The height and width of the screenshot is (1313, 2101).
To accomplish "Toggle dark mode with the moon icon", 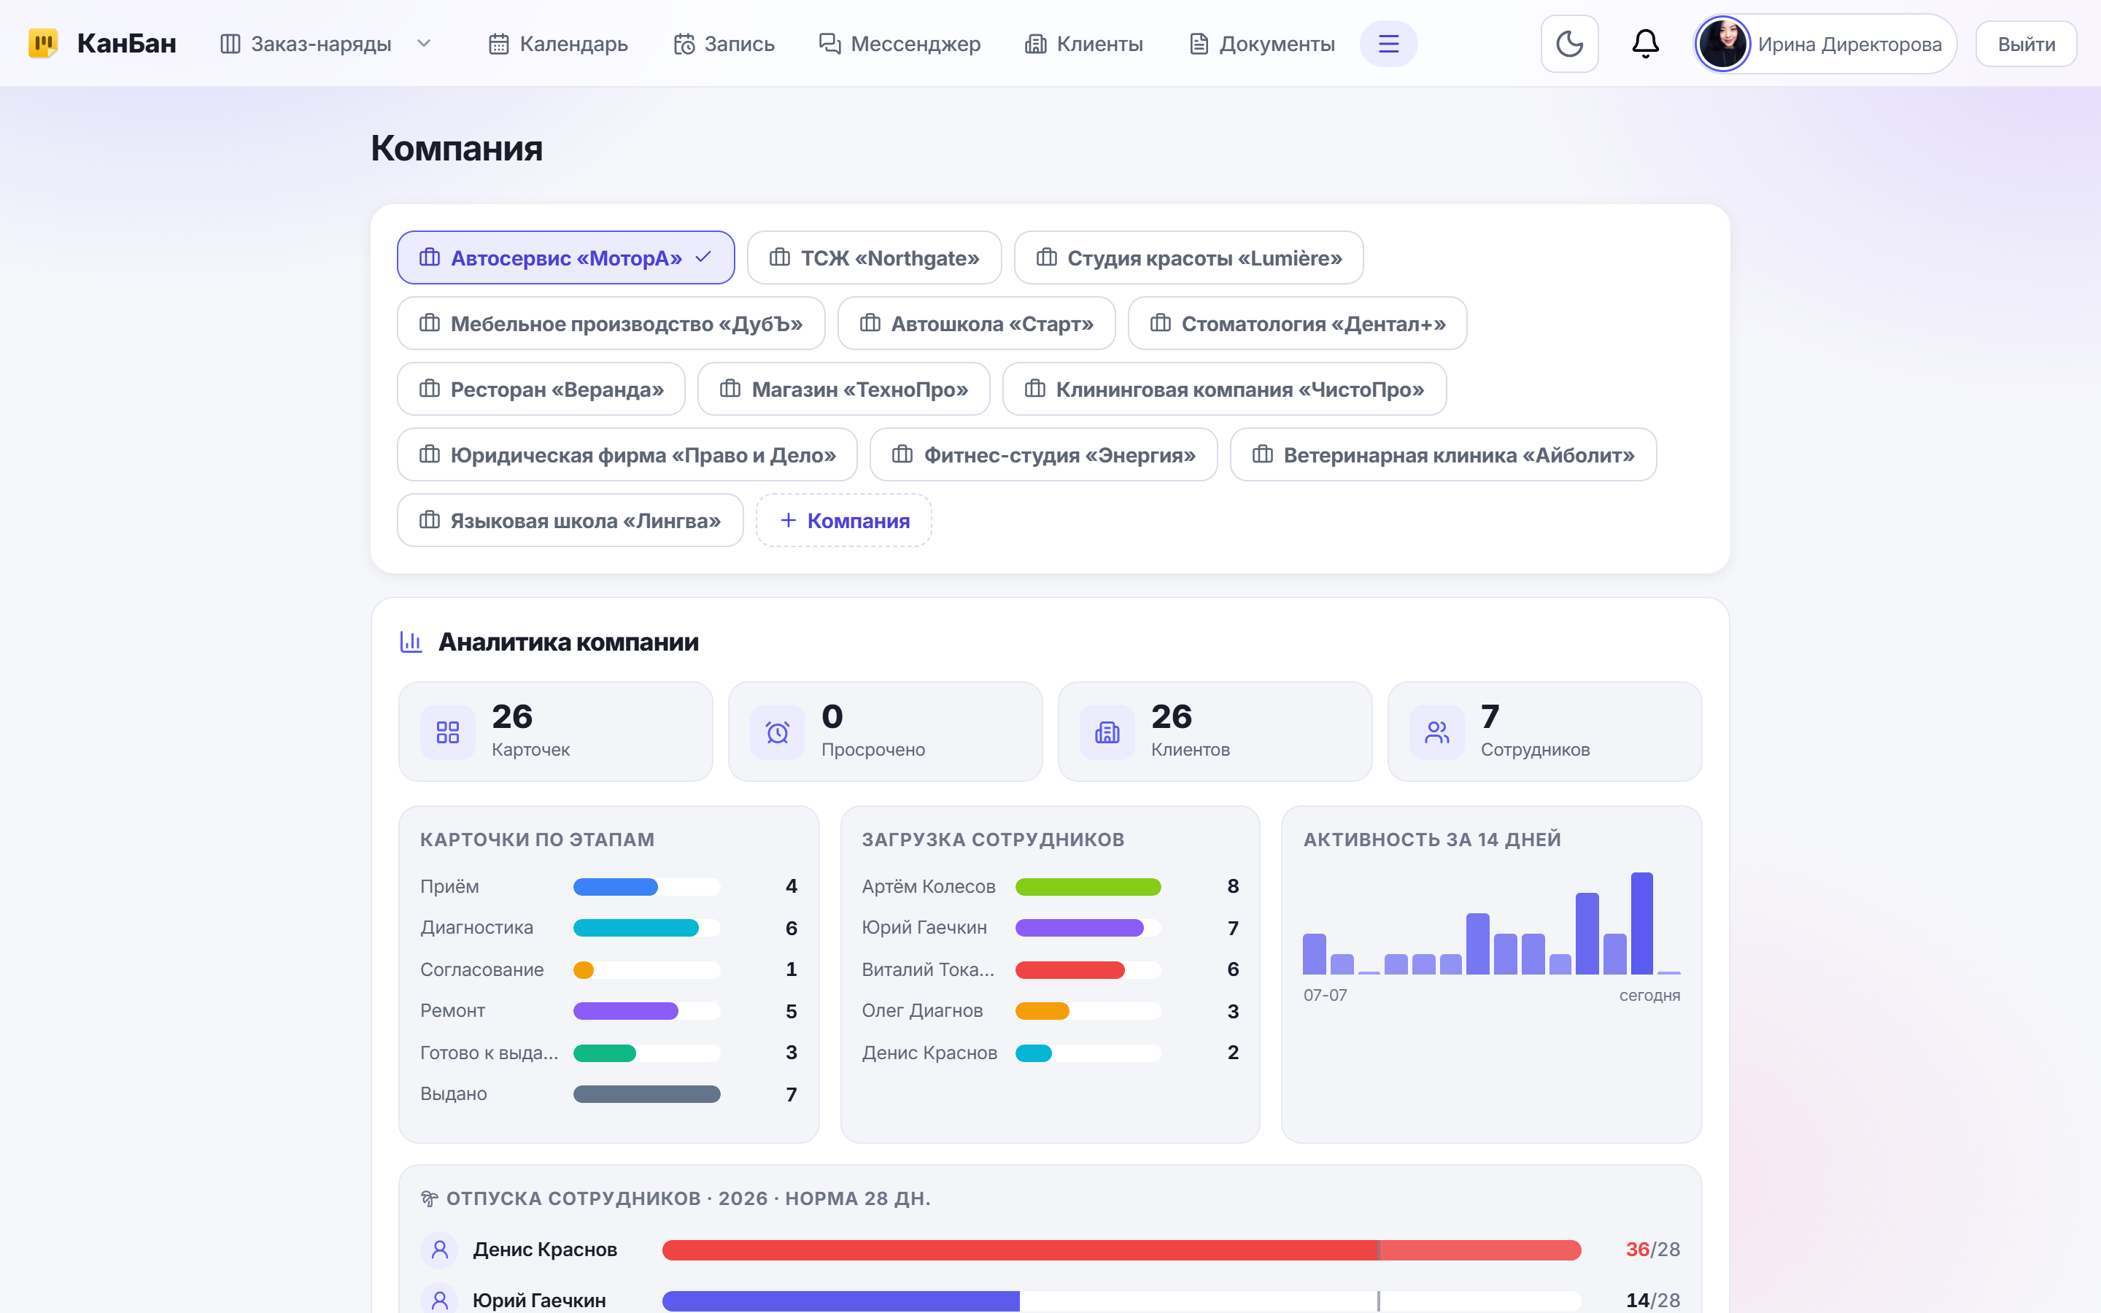I will [1568, 44].
